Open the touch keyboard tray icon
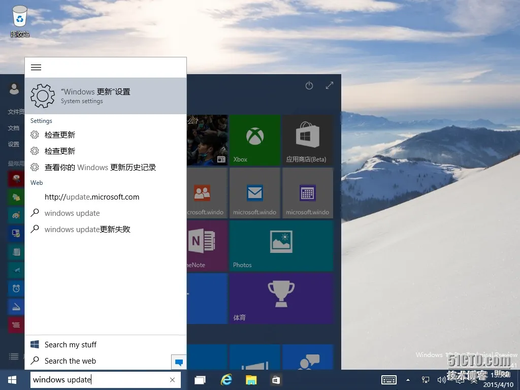Screen dimensions: 520x390 pos(388,380)
